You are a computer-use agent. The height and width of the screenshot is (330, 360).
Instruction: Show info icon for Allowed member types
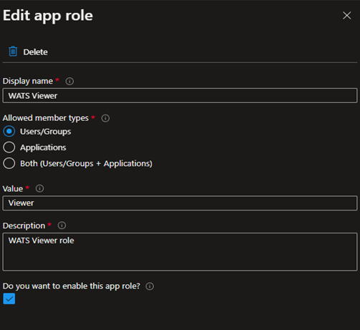[105, 118]
